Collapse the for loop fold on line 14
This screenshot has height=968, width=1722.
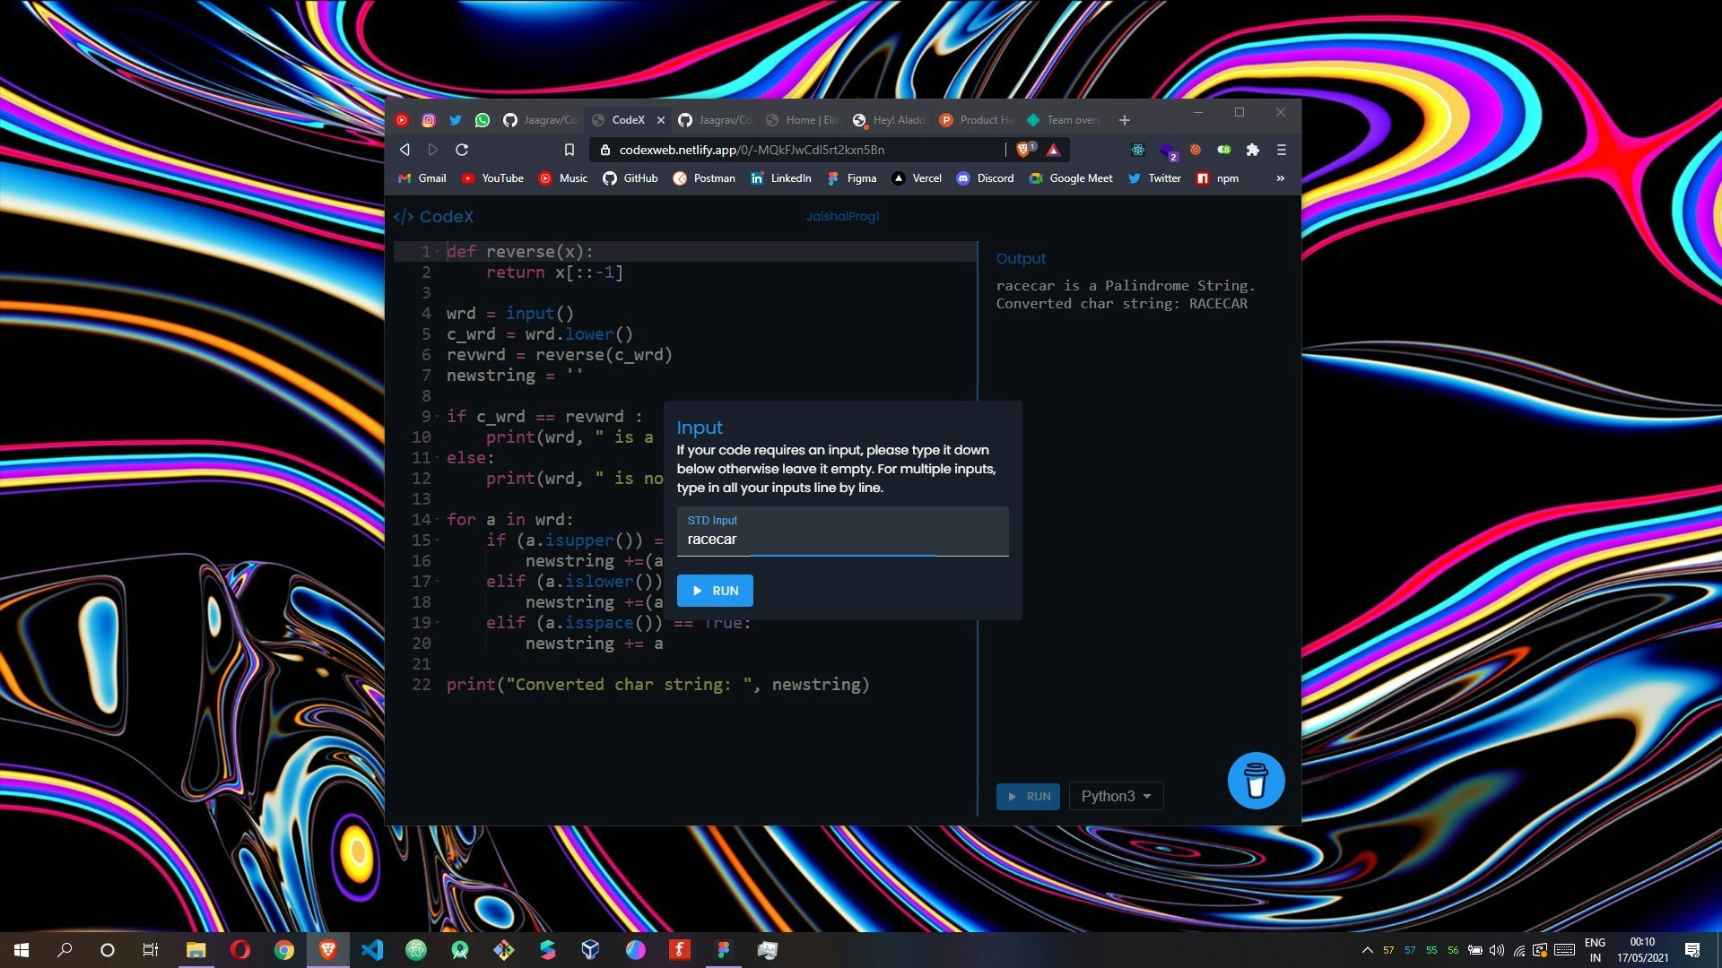click(x=438, y=520)
